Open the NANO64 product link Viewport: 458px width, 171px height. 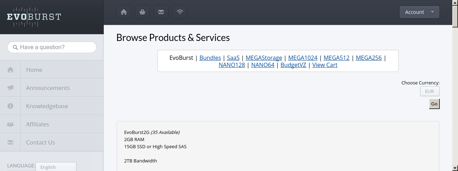tap(263, 65)
